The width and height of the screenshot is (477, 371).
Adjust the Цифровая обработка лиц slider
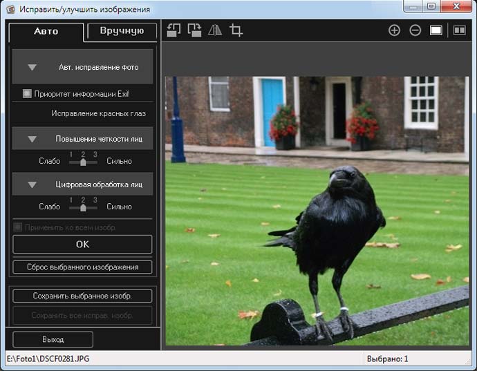point(83,208)
